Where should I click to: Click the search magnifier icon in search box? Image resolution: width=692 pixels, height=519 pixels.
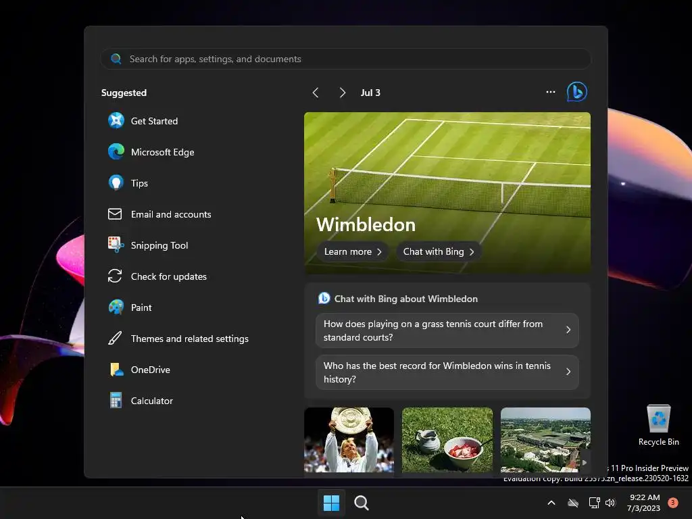coord(116,59)
